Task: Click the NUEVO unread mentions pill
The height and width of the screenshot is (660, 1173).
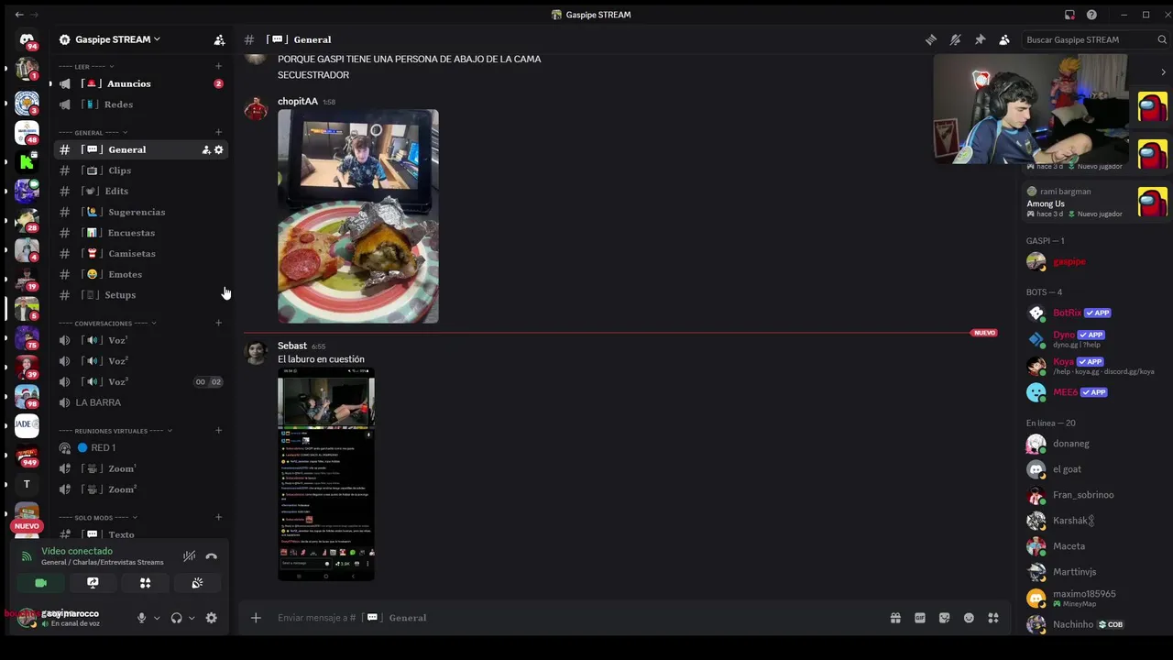Action: pyautogui.click(x=27, y=526)
